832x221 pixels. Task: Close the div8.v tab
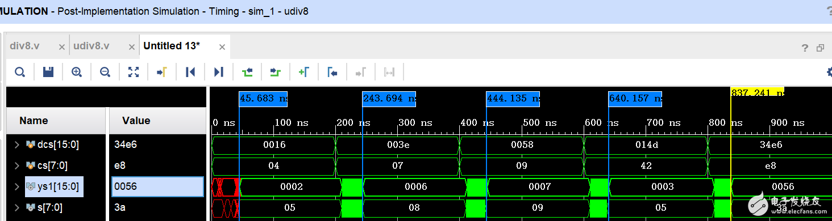[61, 47]
